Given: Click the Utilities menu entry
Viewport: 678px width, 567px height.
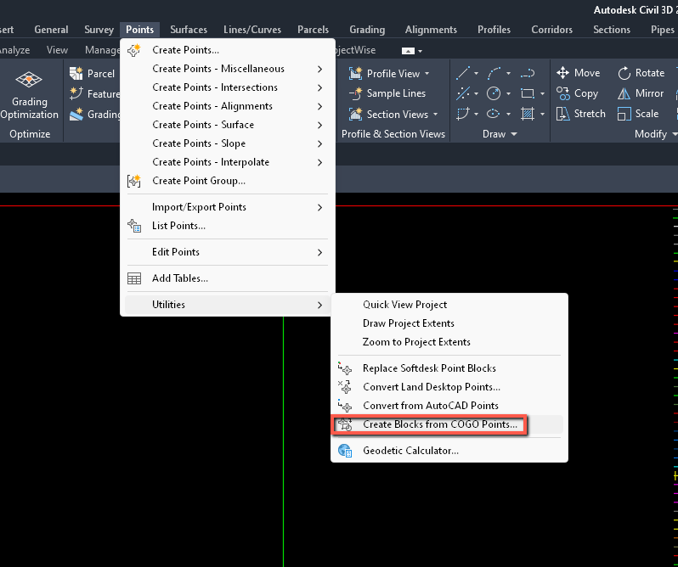Looking at the screenshot, I should point(228,305).
